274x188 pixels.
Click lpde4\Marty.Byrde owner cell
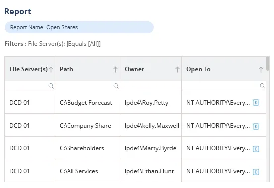pos(150,148)
